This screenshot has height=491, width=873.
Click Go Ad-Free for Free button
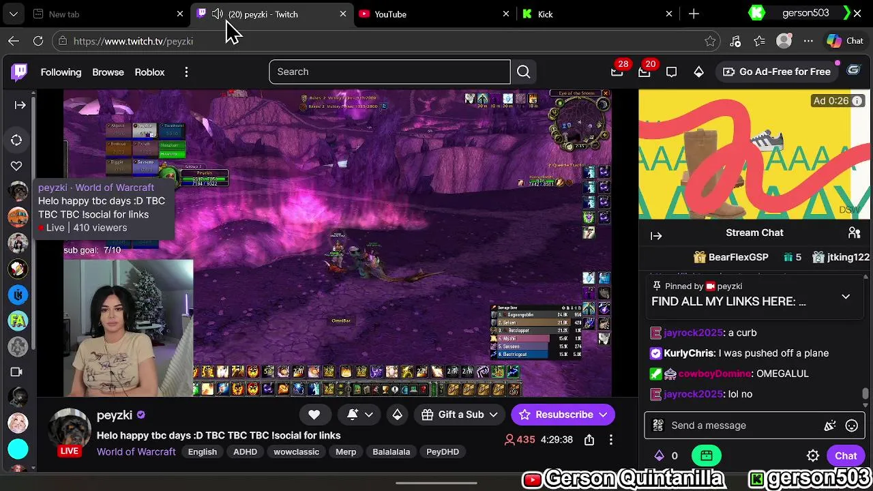tap(776, 72)
